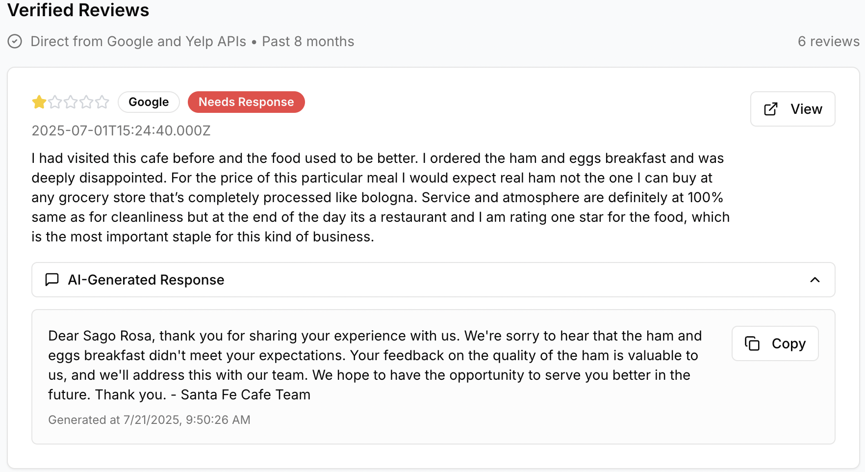Click the verified checkmark circle icon
Screen dimensions: 865x472
pyautogui.click(x=15, y=41)
